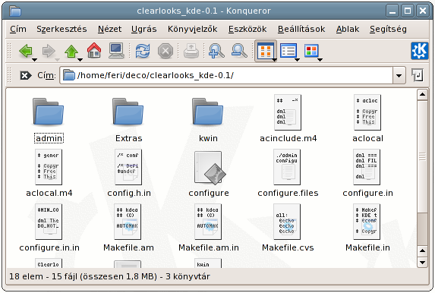
Task: Click the KDE gear logo
Action: point(420,51)
